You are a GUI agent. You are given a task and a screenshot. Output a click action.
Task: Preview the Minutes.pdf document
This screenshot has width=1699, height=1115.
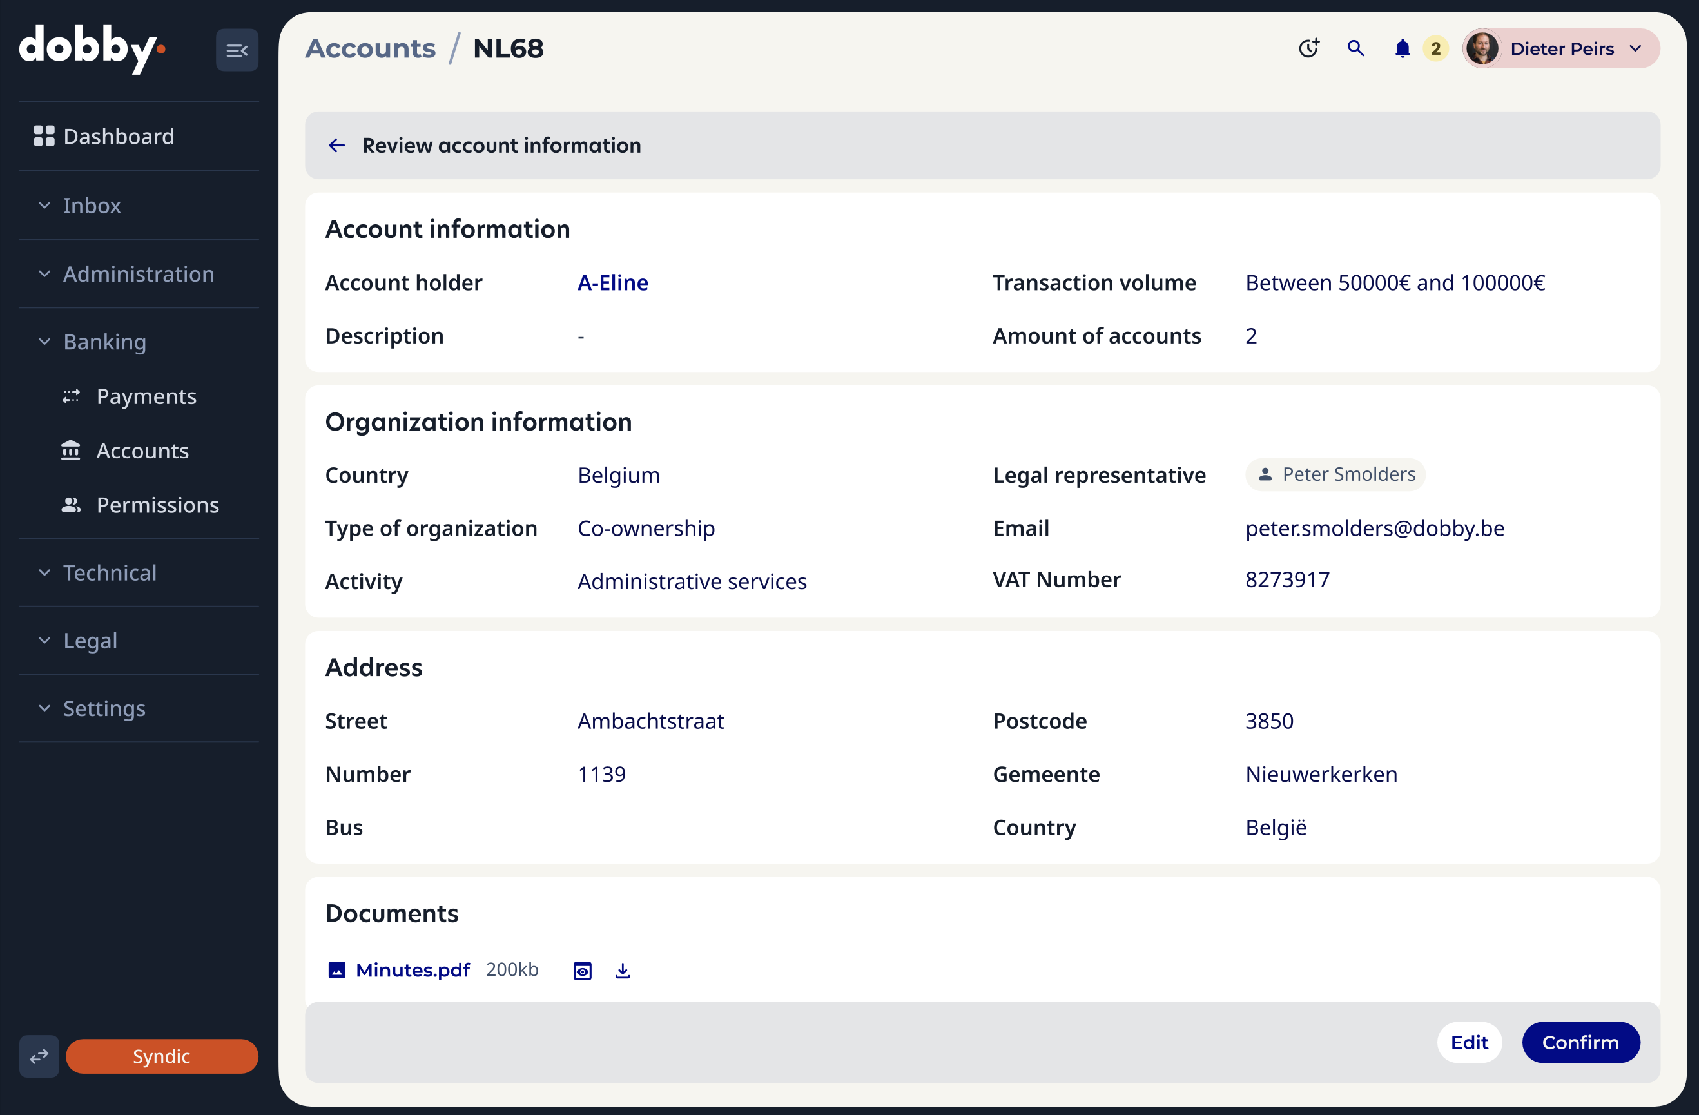pos(583,971)
